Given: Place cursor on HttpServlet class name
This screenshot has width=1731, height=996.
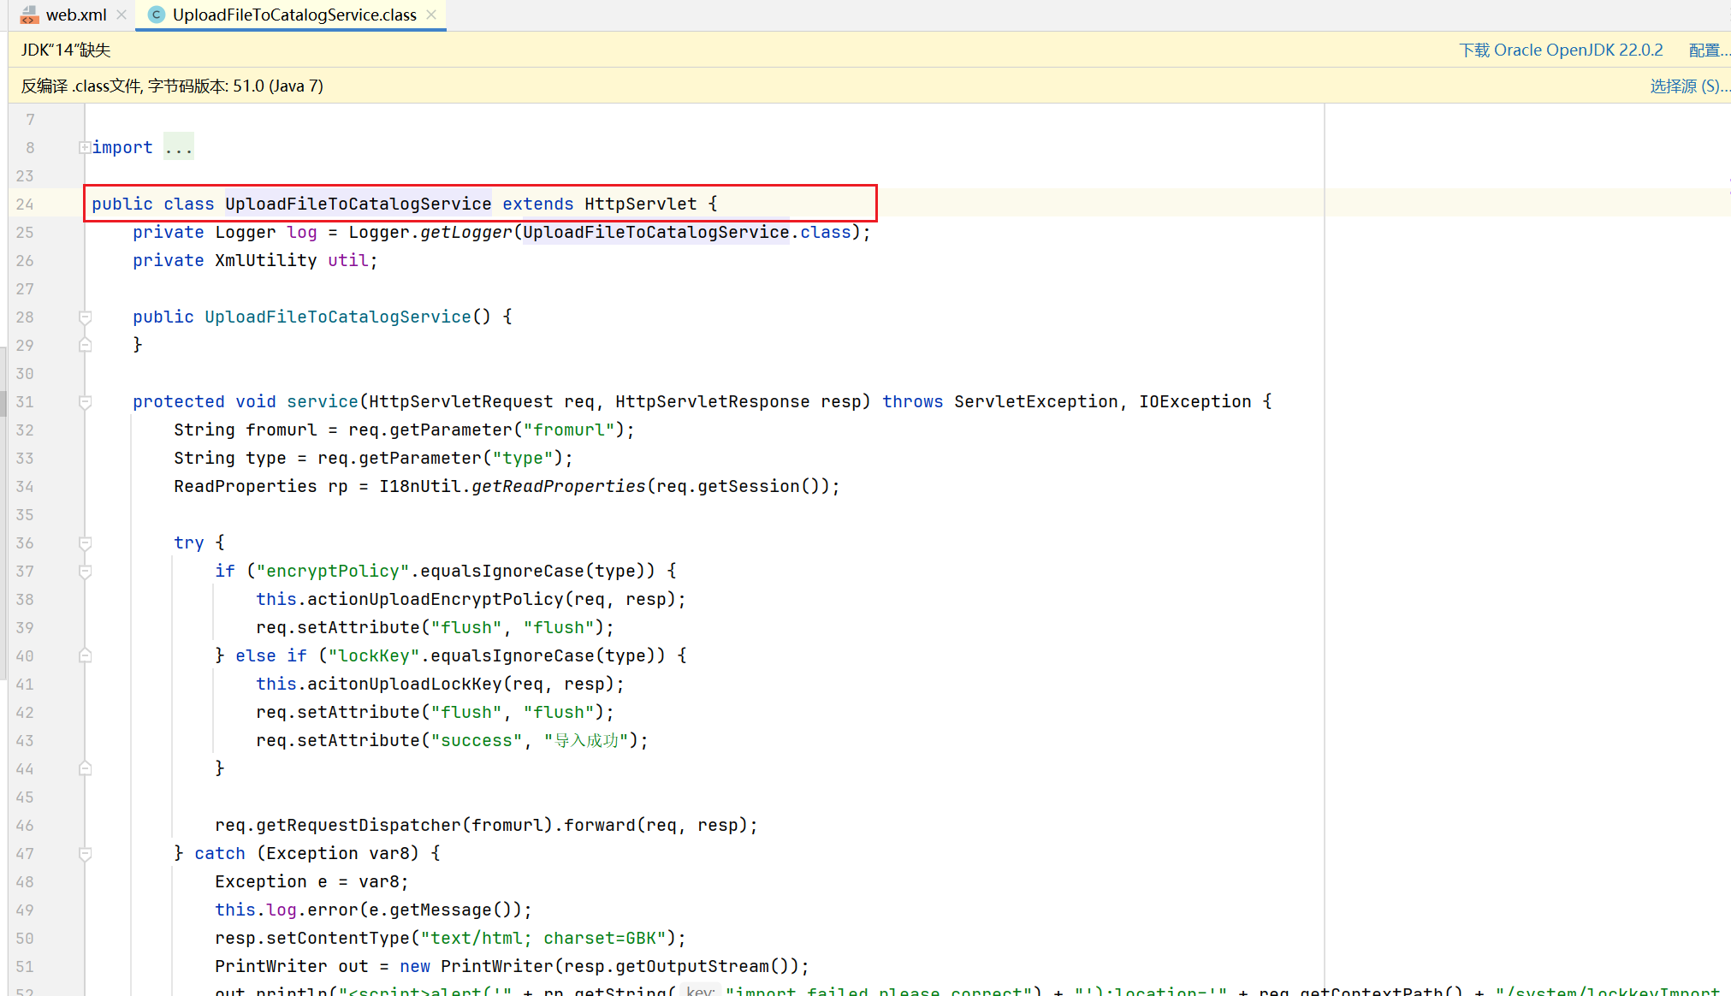Looking at the screenshot, I should point(640,204).
